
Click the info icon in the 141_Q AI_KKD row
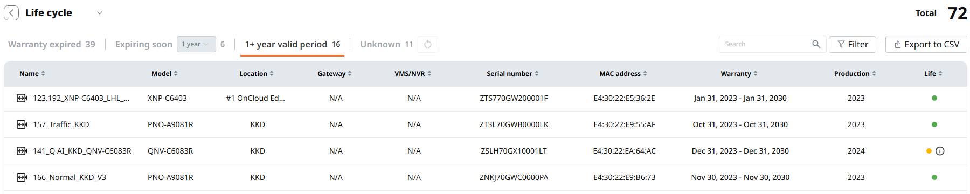pos(940,151)
